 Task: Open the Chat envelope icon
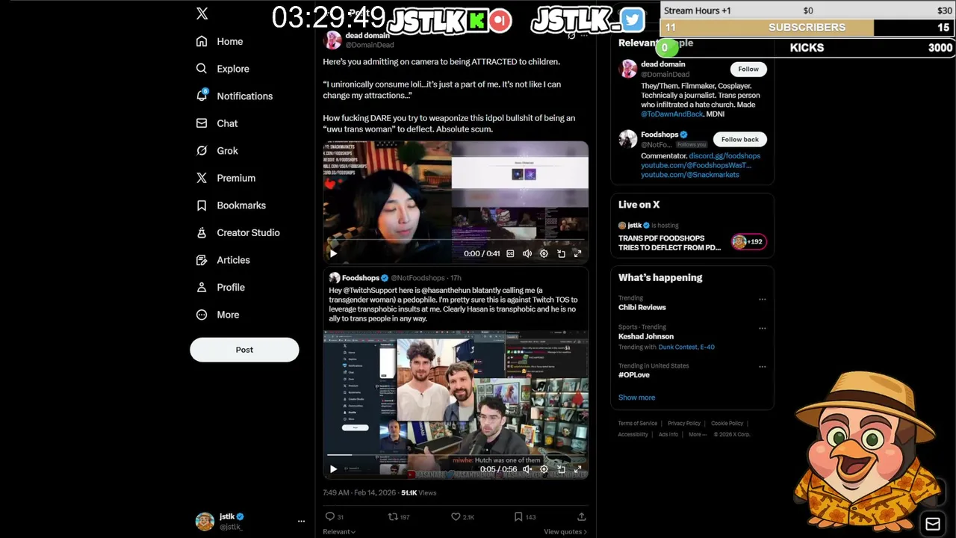(x=202, y=123)
